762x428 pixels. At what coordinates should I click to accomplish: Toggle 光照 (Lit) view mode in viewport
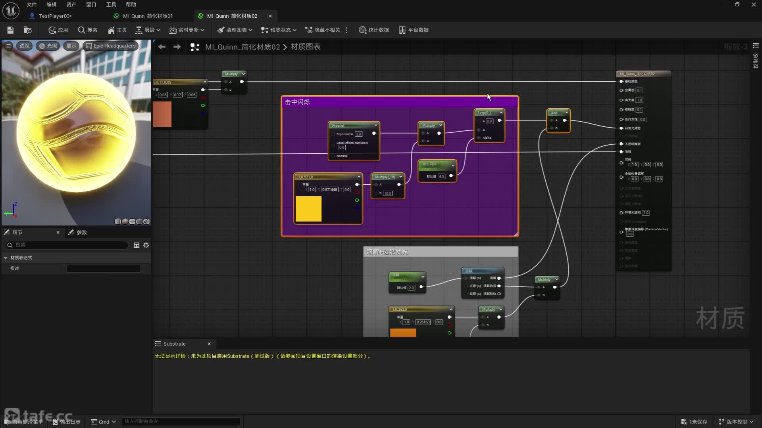pyautogui.click(x=48, y=46)
